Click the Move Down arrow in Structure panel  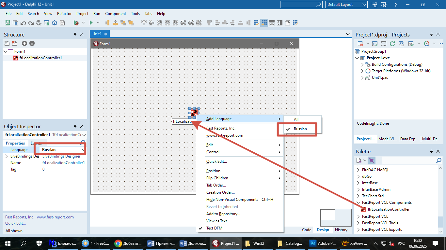(x=32, y=43)
